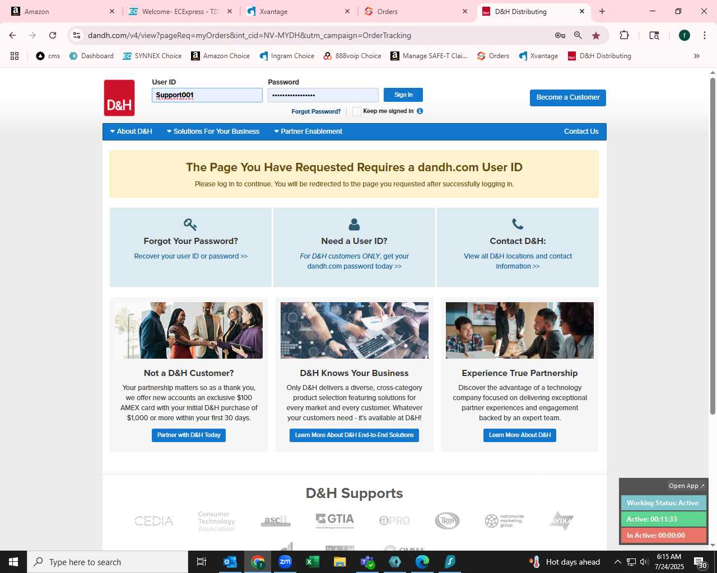The height and width of the screenshot is (573, 717).
Task: Click the zoom magnifier icon in address bar
Action: (x=578, y=35)
